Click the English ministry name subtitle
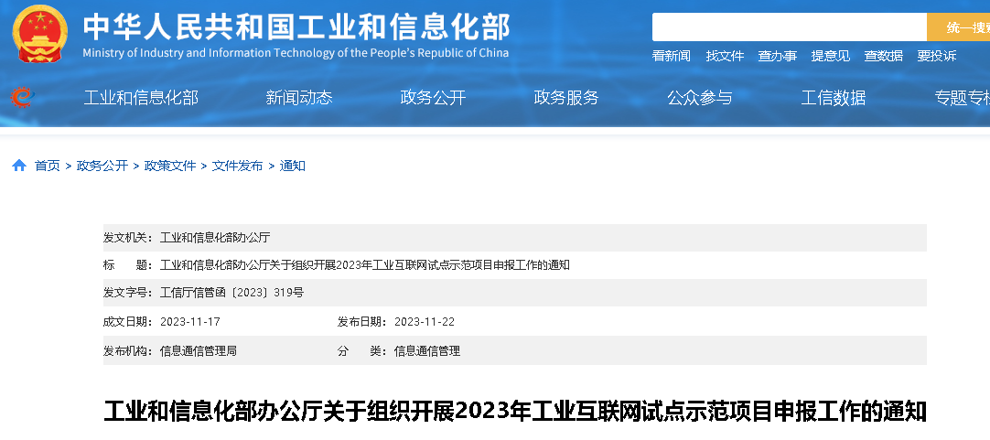The height and width of the screenshot is (440, 990). [296, 53]
